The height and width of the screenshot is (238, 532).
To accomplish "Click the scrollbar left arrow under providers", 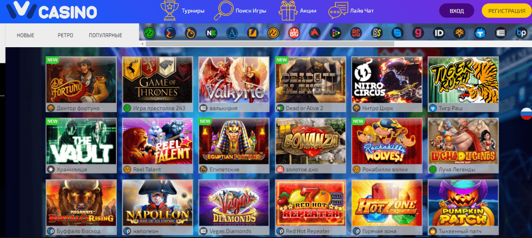I will click(142, 44).
